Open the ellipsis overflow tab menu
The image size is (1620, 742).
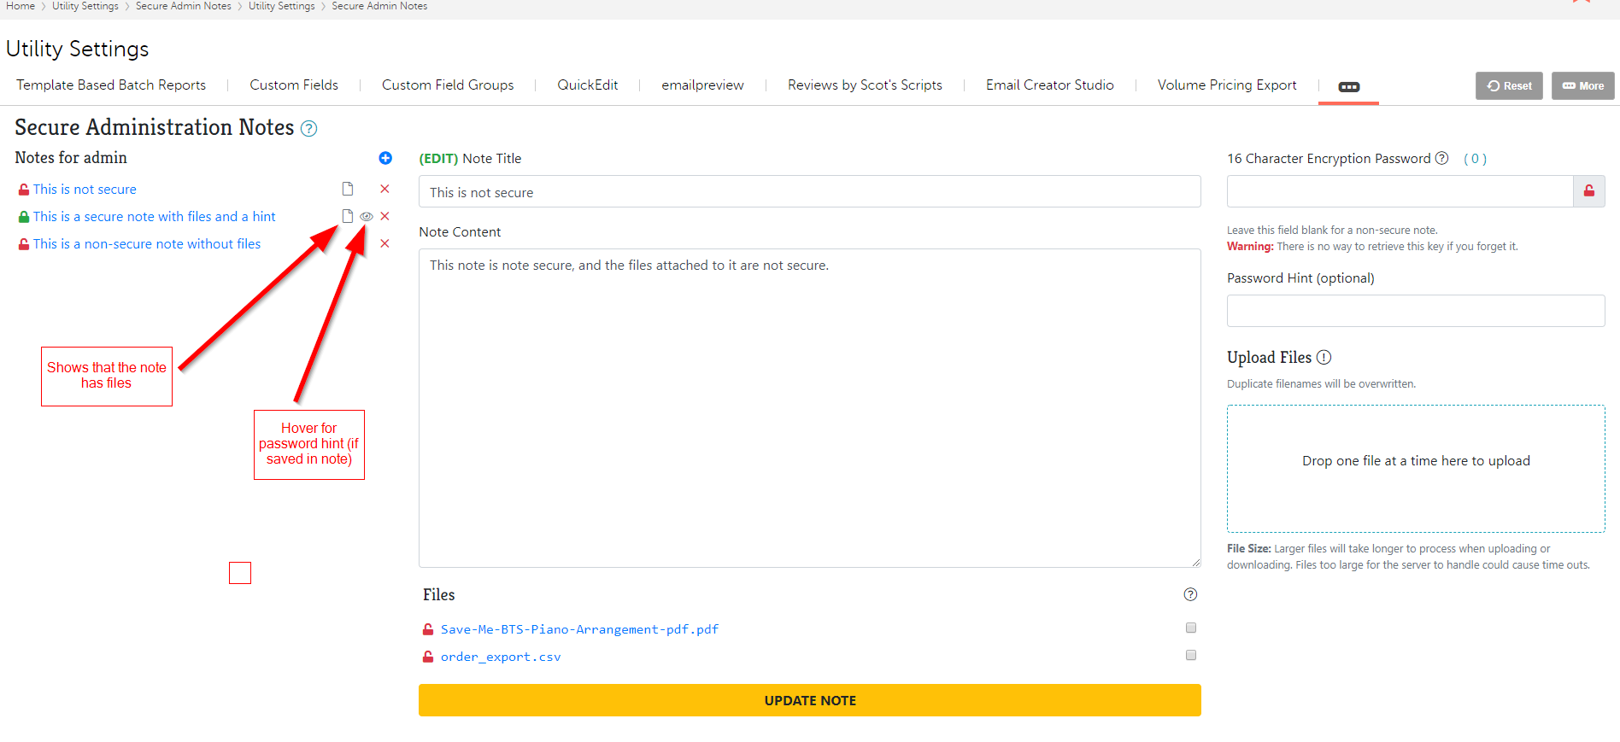(1348, 87)
